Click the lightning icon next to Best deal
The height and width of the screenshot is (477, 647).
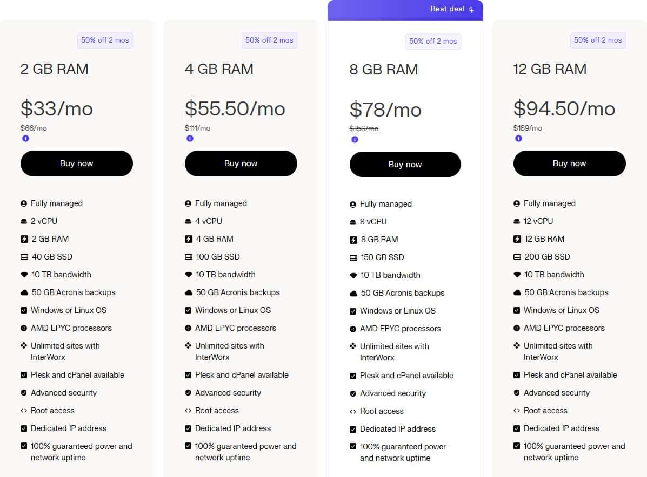click(x=471, y=9)
